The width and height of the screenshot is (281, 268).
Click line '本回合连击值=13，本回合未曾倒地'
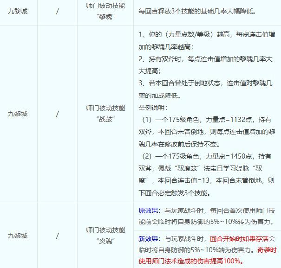pyautogui.click(x=209, y=180)
